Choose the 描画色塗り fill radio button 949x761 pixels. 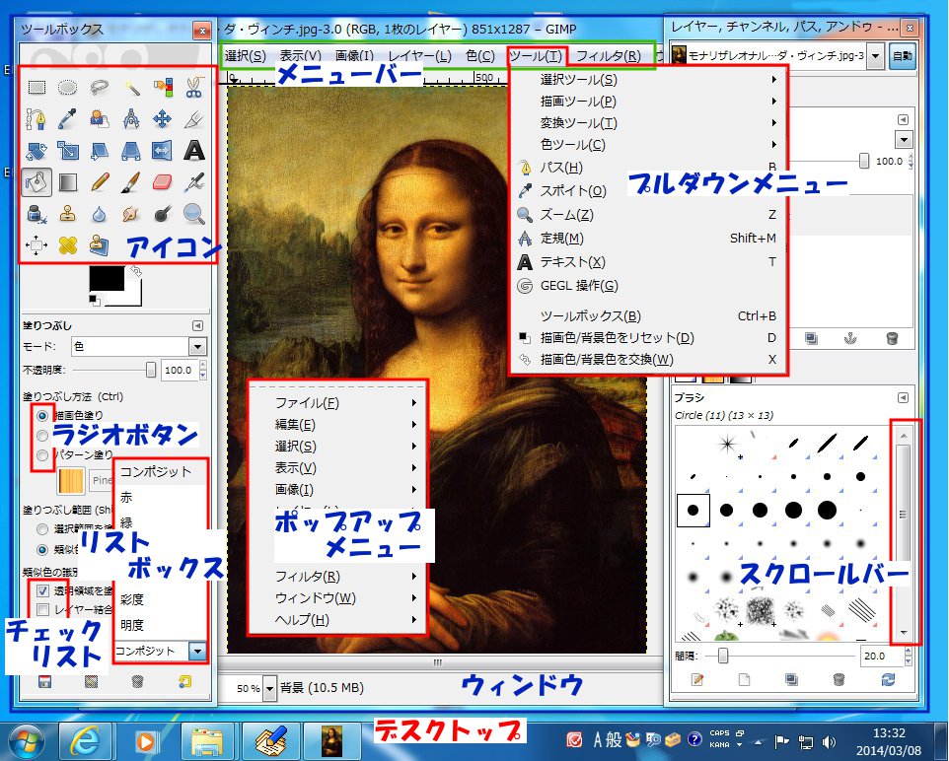(x=42, y=416)
